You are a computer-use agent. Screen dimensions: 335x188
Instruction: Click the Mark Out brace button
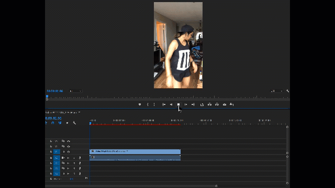[x=154, y=104]
